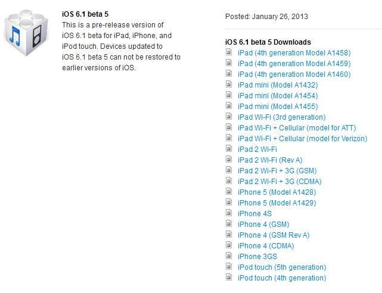Click file icon beside iPhone 3GS

229,255
